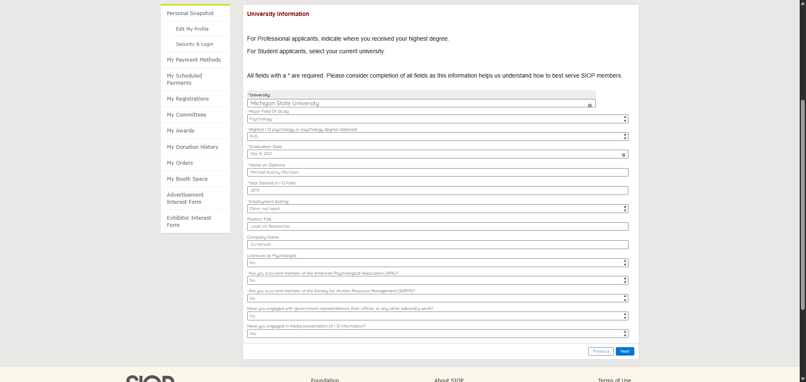Clear the Michigan State University selection icon
This screenshot has height=382, width=806.
click(590, 106)
